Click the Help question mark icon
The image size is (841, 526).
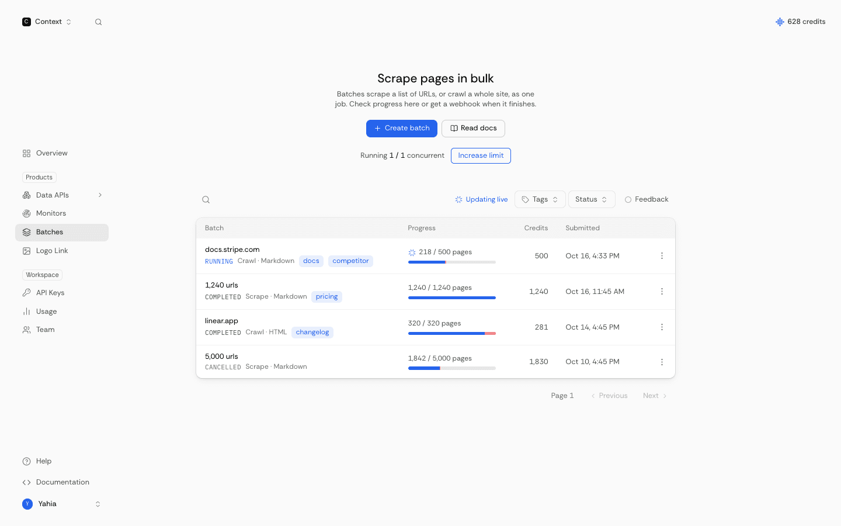pyautogui.click(x=27, y=462)
